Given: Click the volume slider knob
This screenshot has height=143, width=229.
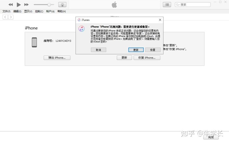Looking at the screenshot, I should pos(49,5).
